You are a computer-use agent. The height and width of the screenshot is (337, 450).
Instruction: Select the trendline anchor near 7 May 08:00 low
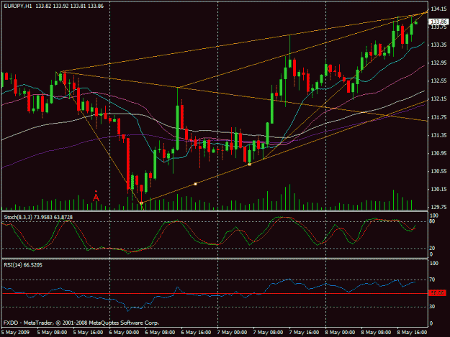point(249,164)
